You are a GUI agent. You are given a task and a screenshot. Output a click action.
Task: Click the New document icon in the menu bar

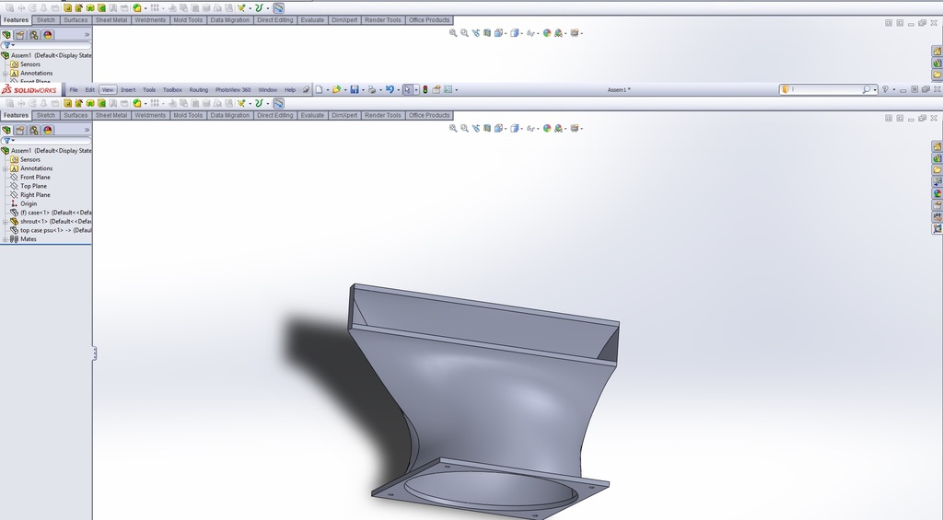click(x=320, y=89)
